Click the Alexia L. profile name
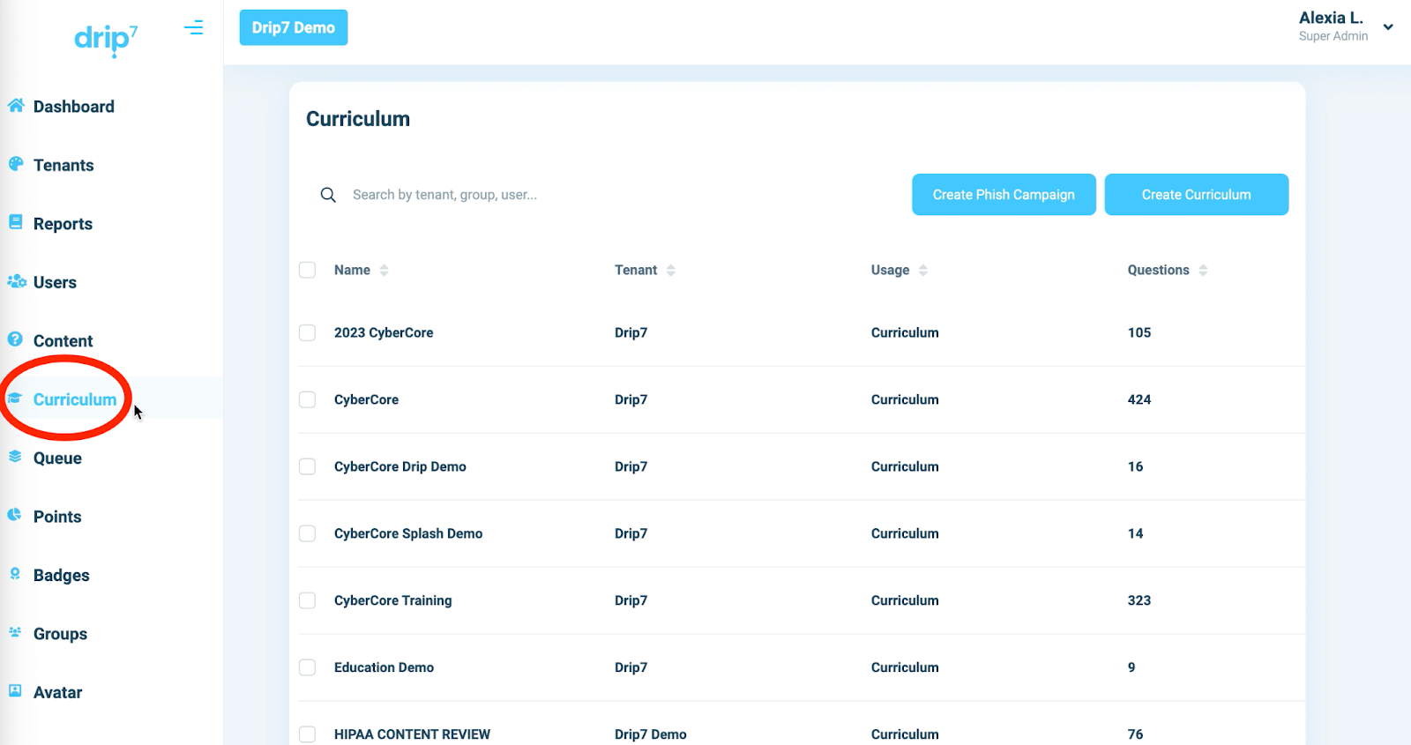The height and width of the screenshot is (745, 1411). click(x=1331, y=18)
